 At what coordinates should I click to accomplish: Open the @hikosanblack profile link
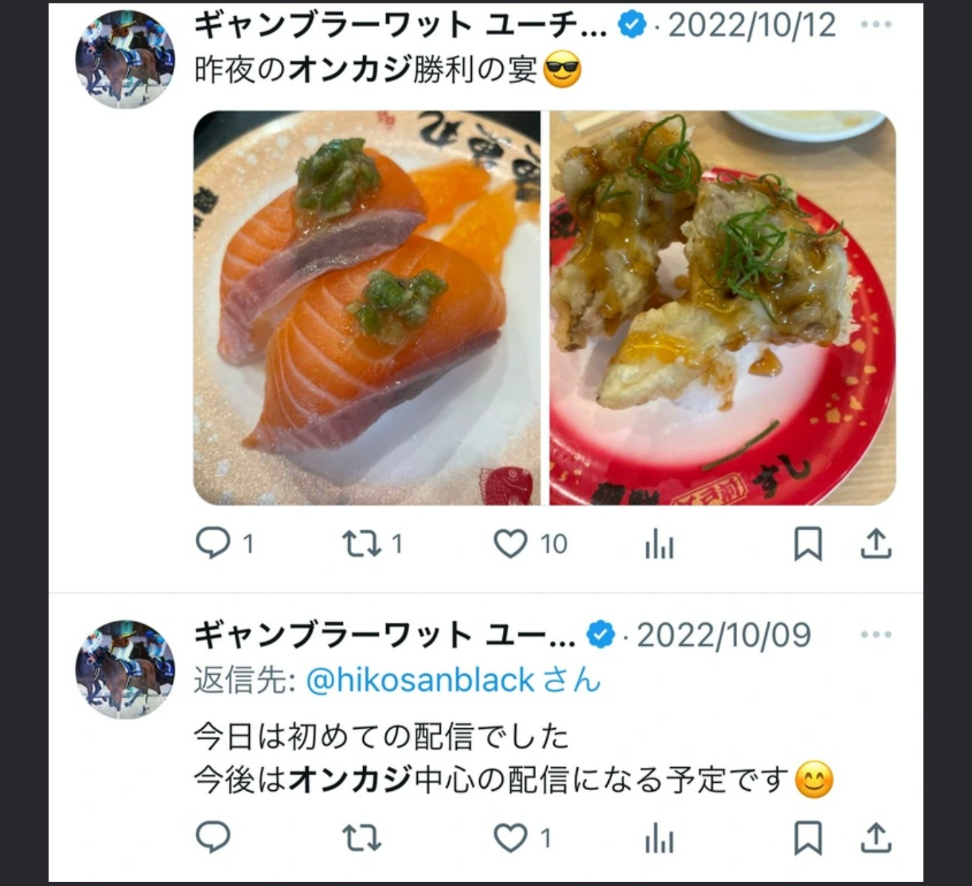tap(420, 680)
